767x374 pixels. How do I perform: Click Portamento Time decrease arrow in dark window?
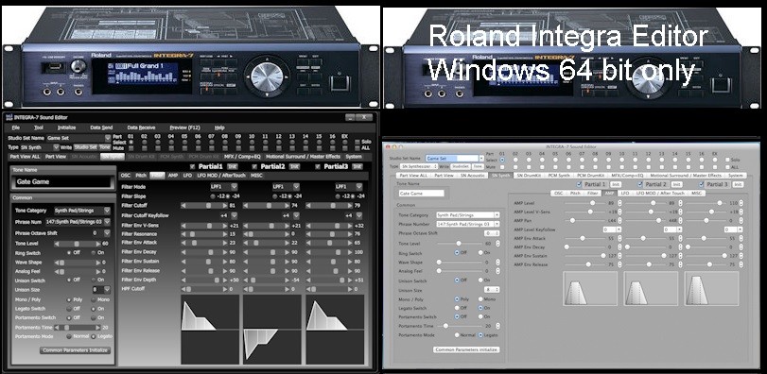(56, 328)
